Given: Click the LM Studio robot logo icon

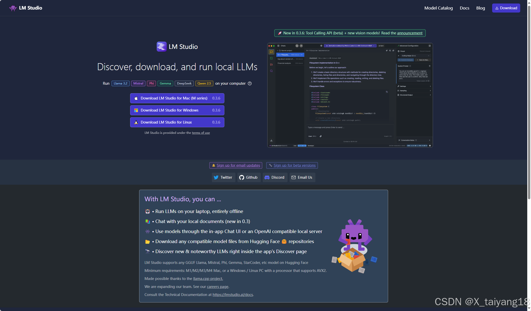Looking at the screenshot, I should (13, 8).
